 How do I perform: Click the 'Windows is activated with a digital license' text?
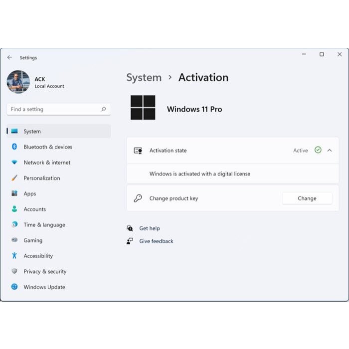tap(199, 174)
